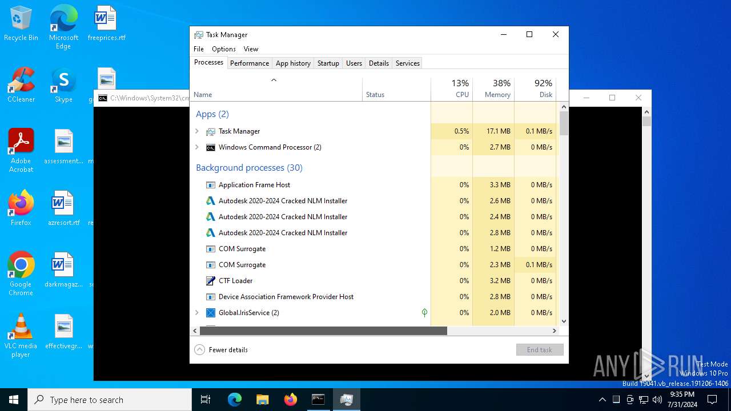Maximize the Command Prompt window

click(x=612, y=98)
